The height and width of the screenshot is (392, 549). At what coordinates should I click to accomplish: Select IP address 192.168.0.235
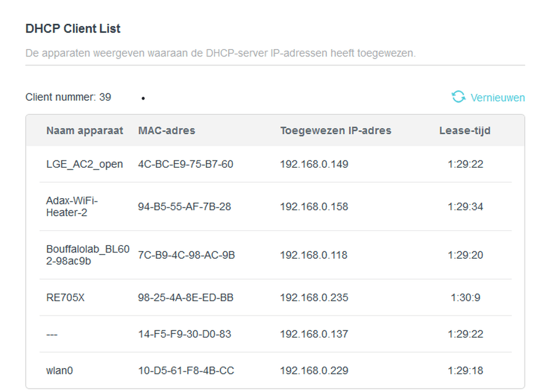(314, 298)
